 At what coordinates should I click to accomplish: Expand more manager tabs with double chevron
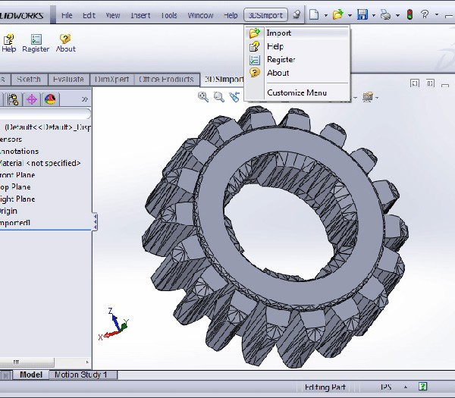pyautogui.click(x=84, y=99)
